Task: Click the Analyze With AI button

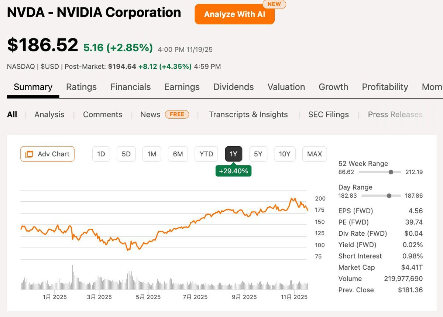Action: click(234, 14)
